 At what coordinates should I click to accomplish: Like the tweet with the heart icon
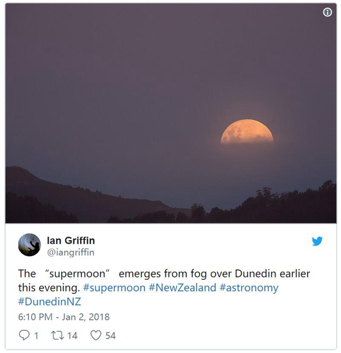(96, 335)
